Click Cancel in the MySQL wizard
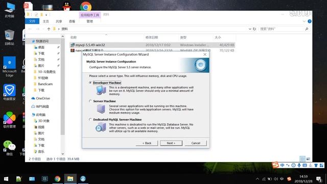The image size is (327, 184). click(x=196, y=143)
